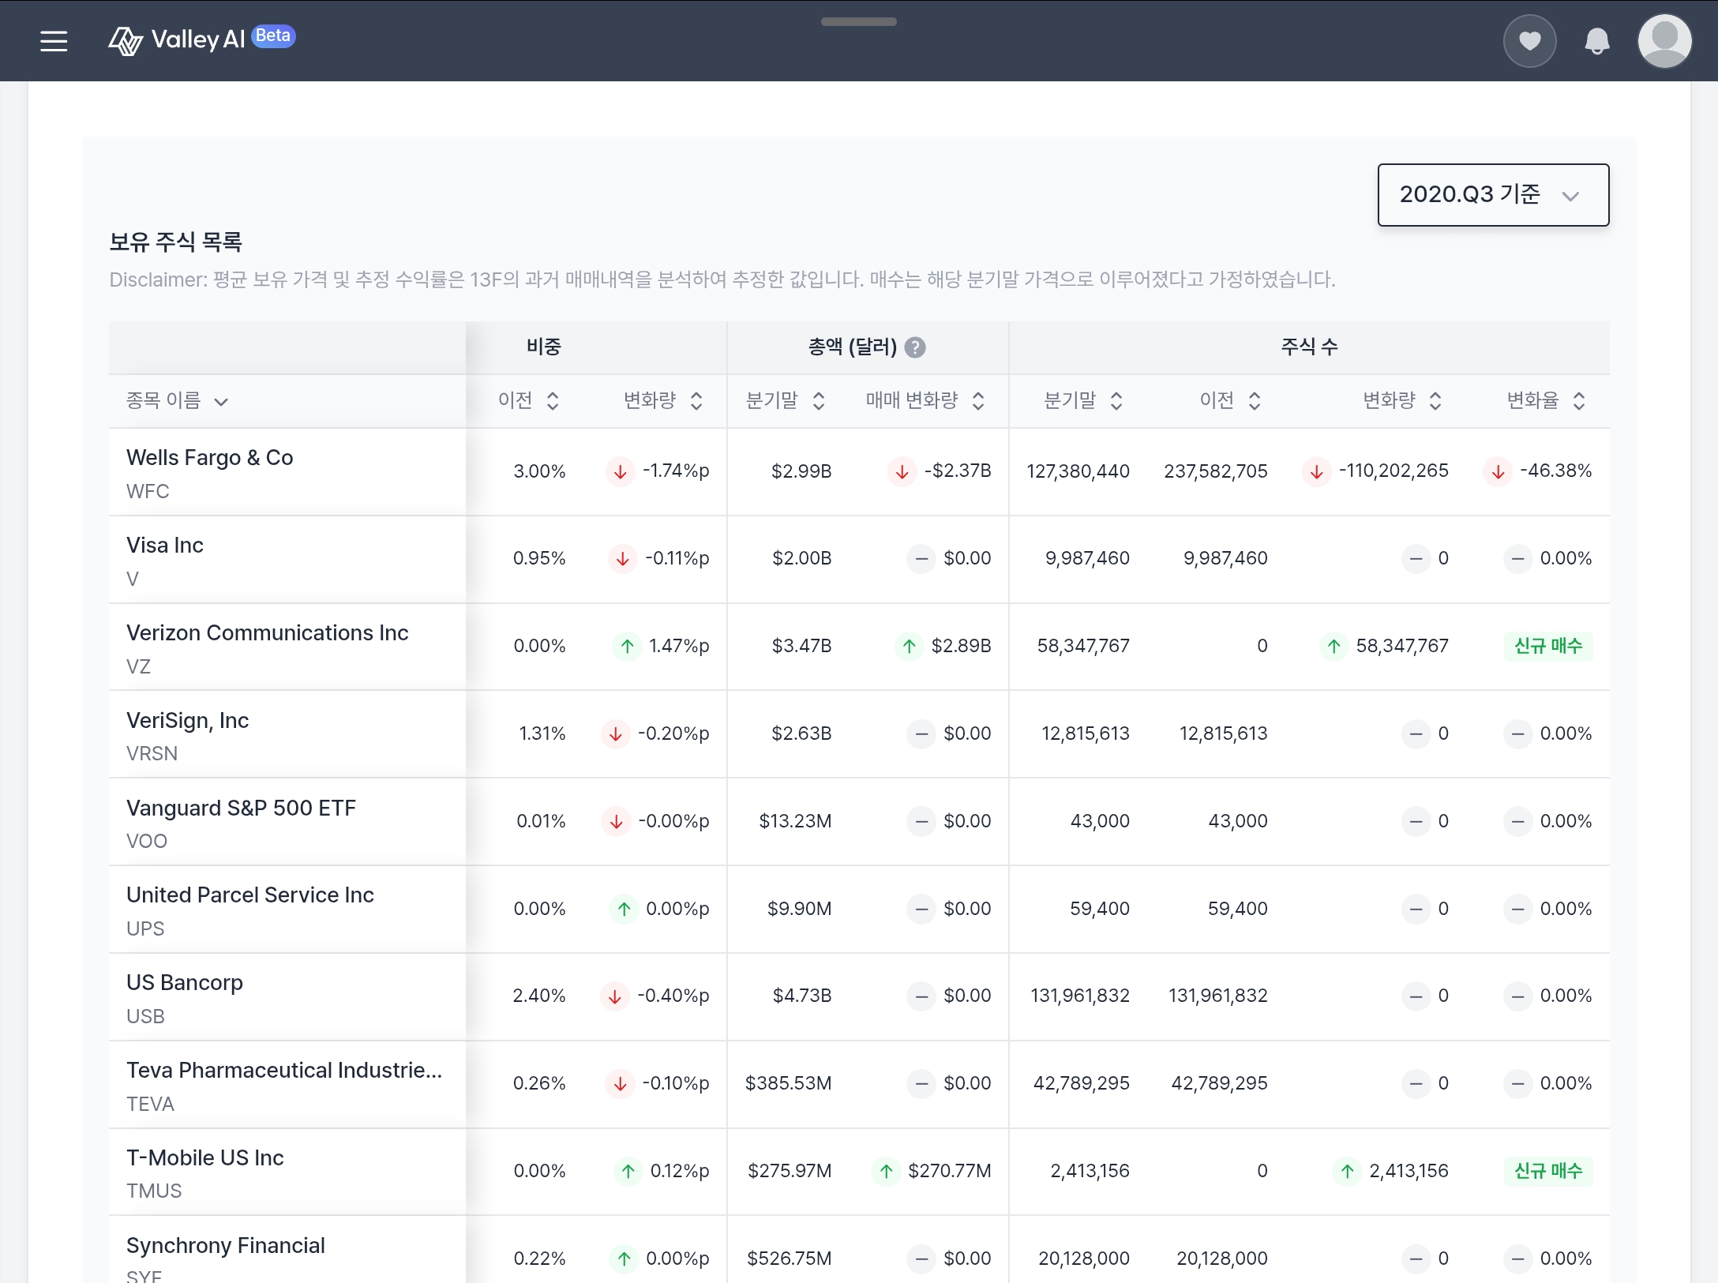Click Wells Fargo down arrow for -110,202,265
Viewport: 1718px width, 1283px height.
click(1317, 472)
